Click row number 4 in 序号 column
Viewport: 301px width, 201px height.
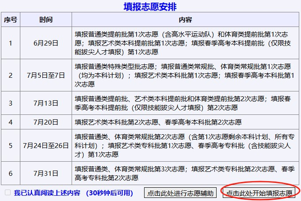pyautogui.click(x=11, y=122)
